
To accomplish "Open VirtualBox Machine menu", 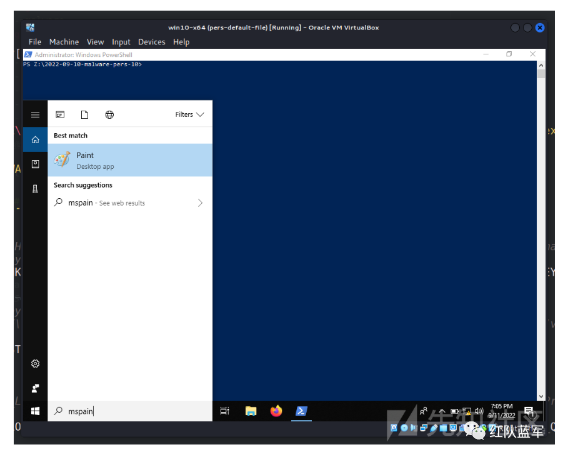I will click(x=64, y=42).
